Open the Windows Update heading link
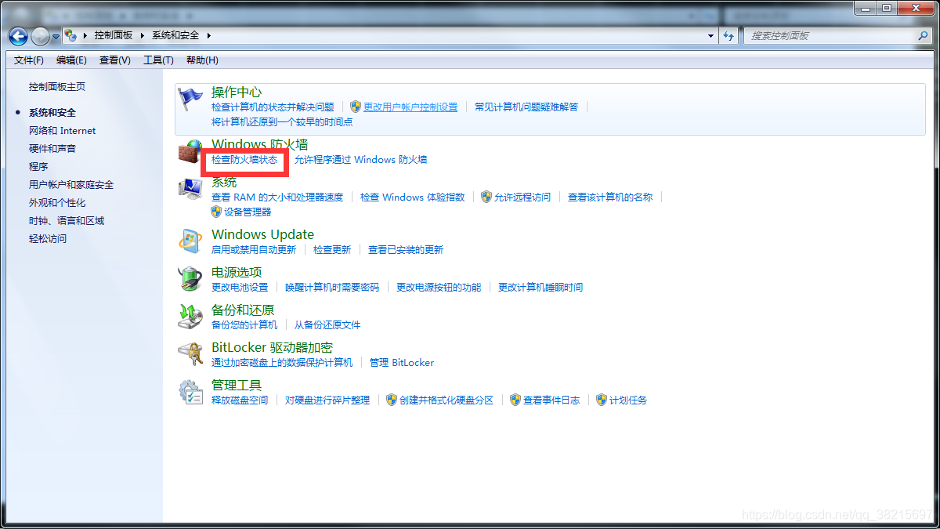 [262, 235]
